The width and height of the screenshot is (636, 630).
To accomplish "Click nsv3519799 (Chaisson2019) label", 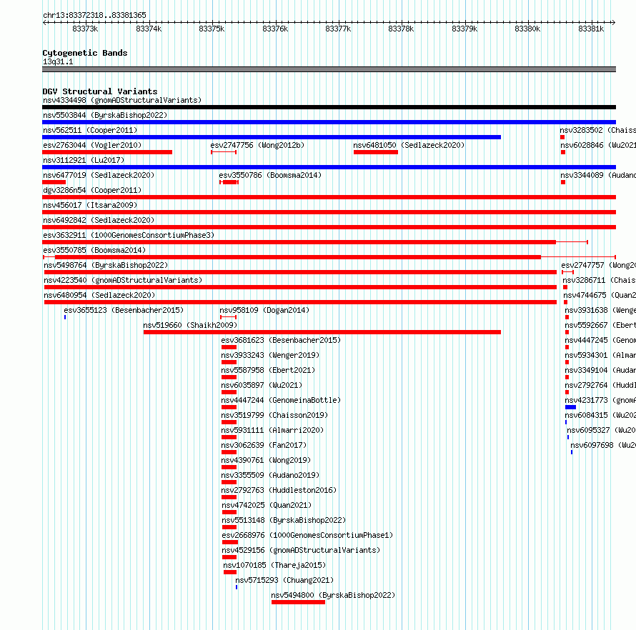I will tap(274, 415).
